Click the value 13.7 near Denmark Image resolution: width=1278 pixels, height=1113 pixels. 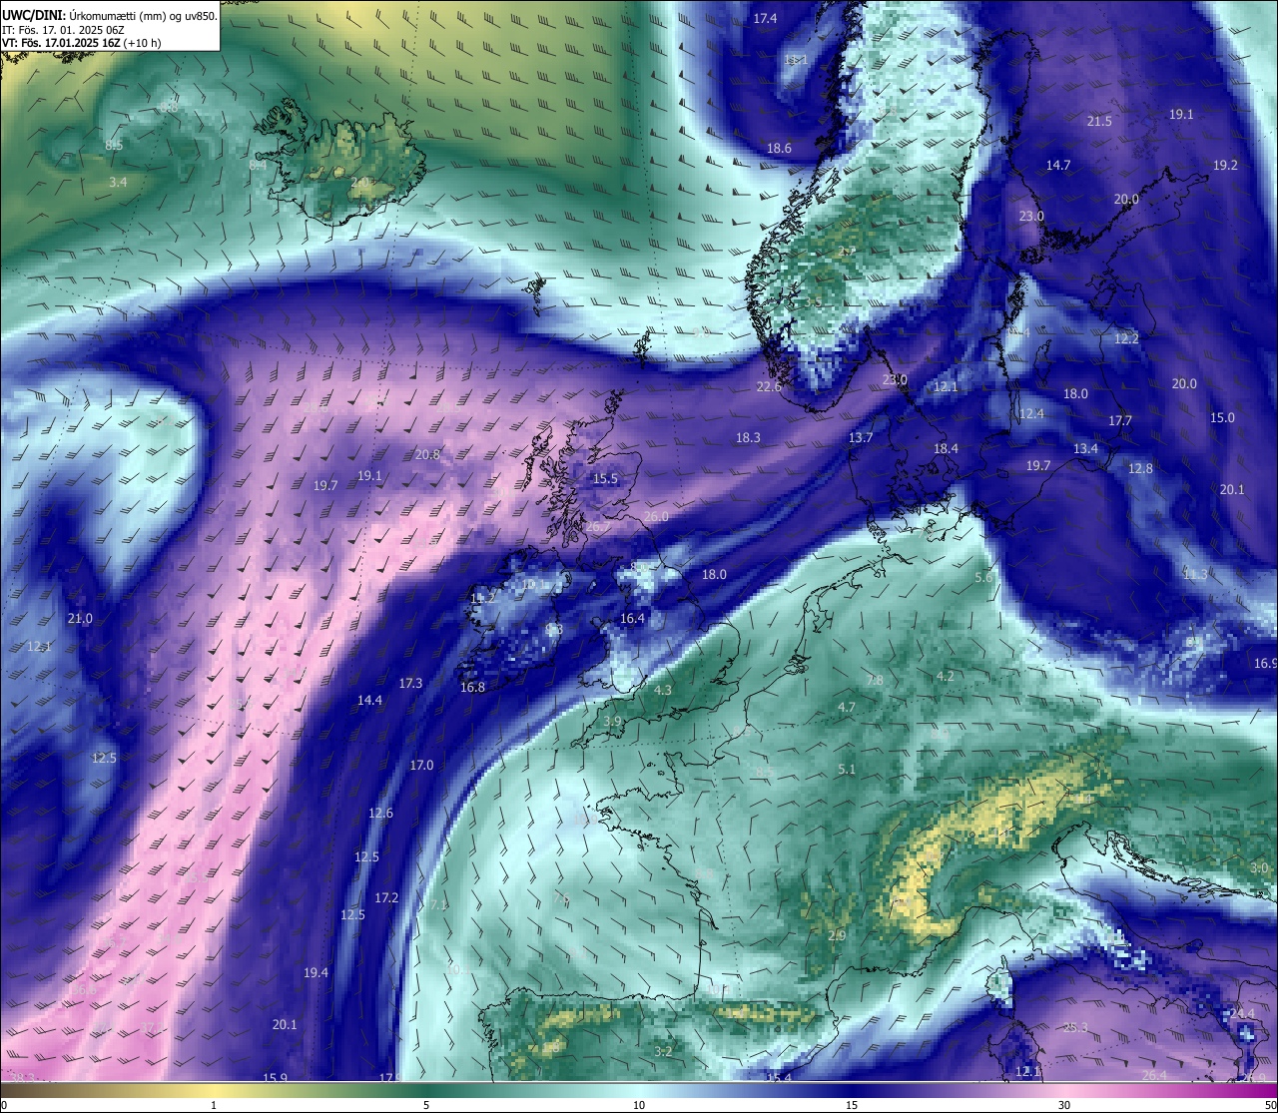point(861,437)
